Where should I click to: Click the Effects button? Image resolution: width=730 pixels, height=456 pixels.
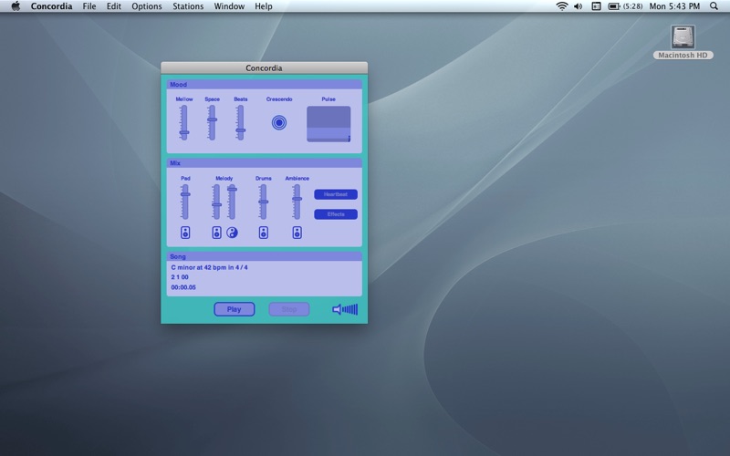pyautogui.click(x=336, y=214)
